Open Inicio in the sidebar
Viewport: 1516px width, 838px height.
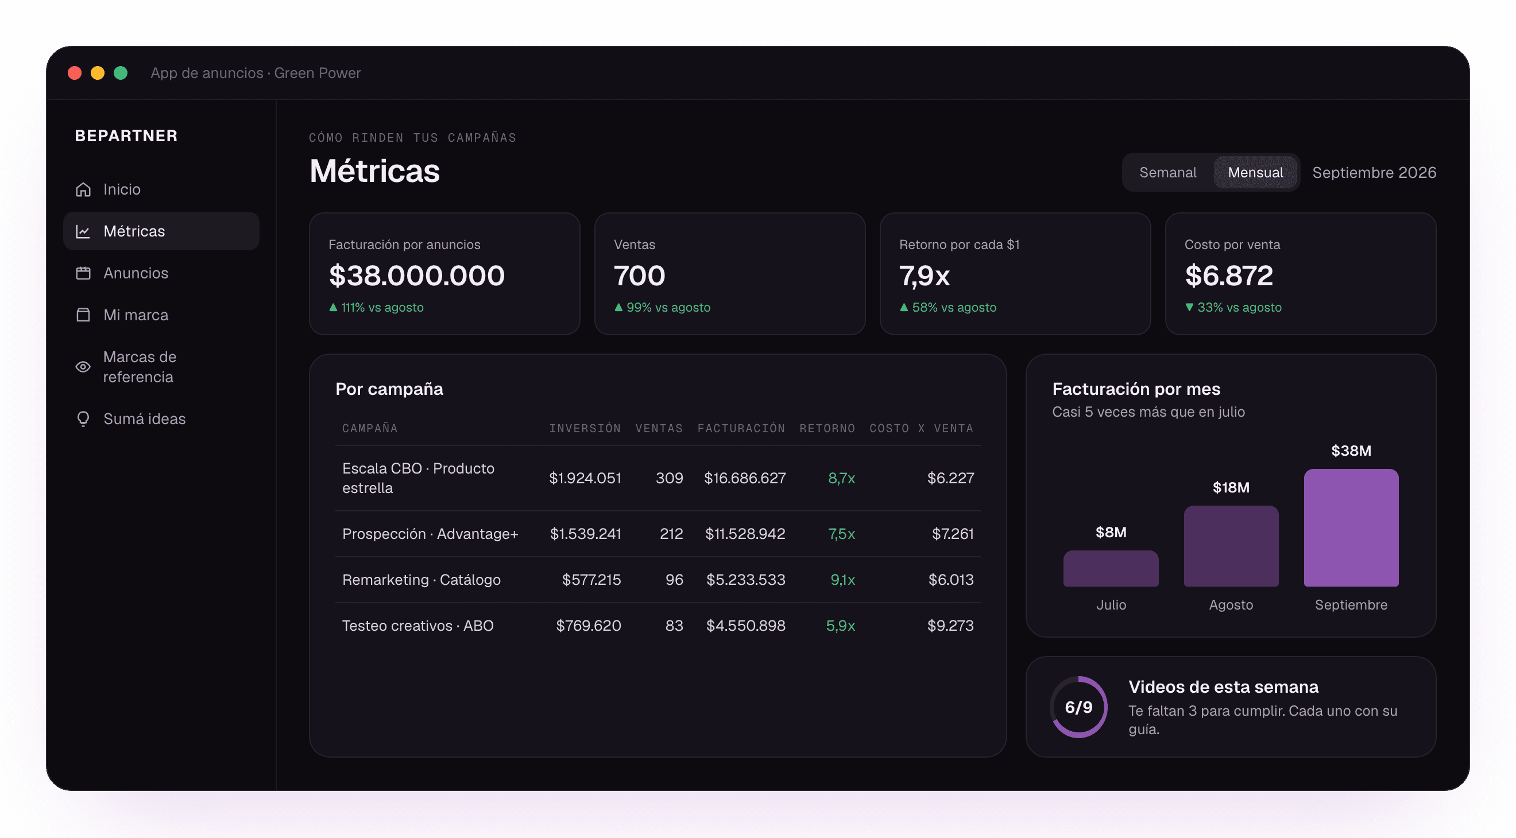tap(161, 189)
